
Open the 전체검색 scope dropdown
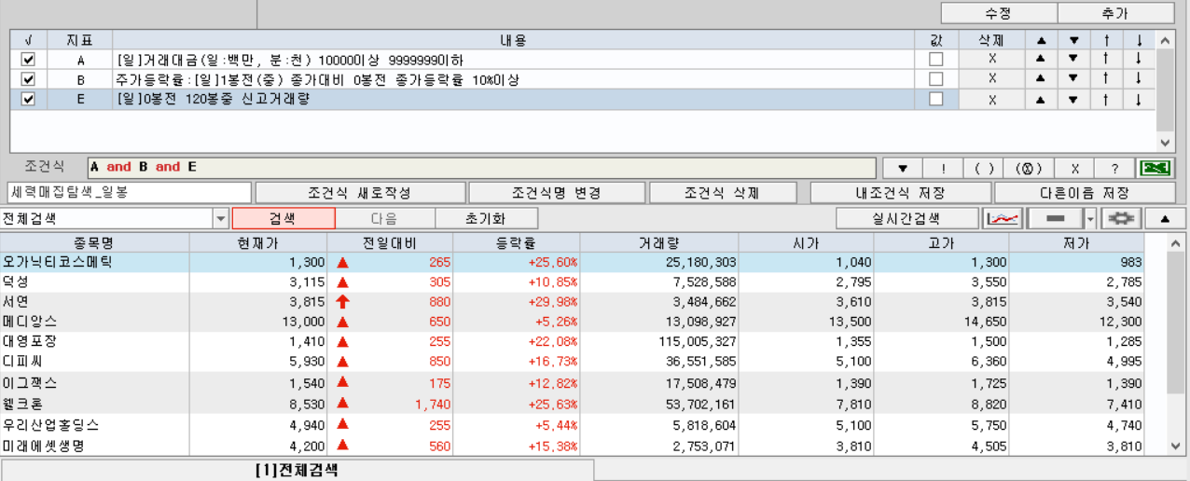[221, 219]
